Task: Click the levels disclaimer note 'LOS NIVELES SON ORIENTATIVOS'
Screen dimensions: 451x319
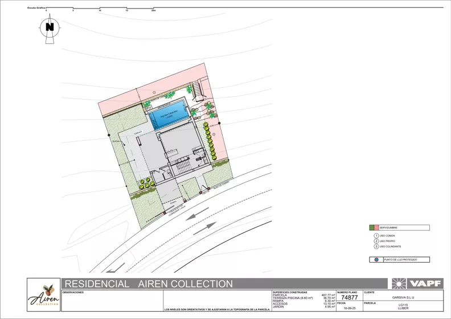Action: click(217, 309)
